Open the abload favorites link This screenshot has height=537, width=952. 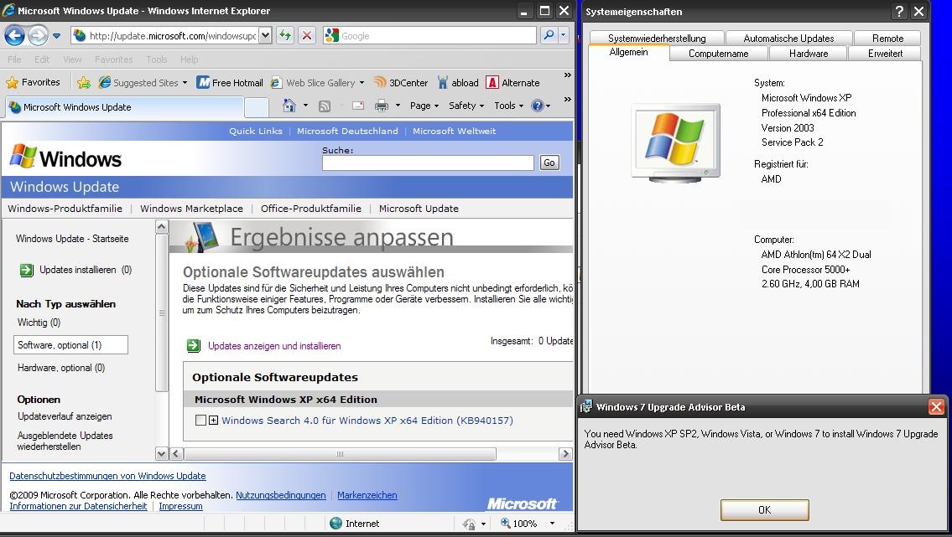[x=458, y=82]
